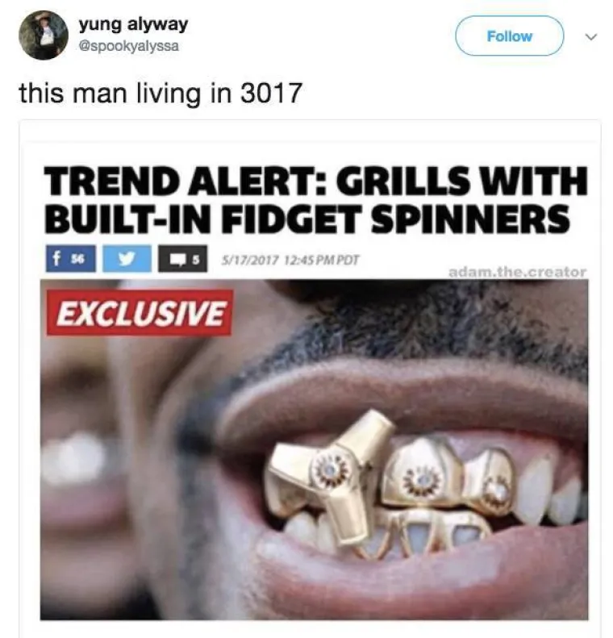Click the red EXCLUSIVE badge
The width and height of the screenshot is (613, 638).
[140, 312]
